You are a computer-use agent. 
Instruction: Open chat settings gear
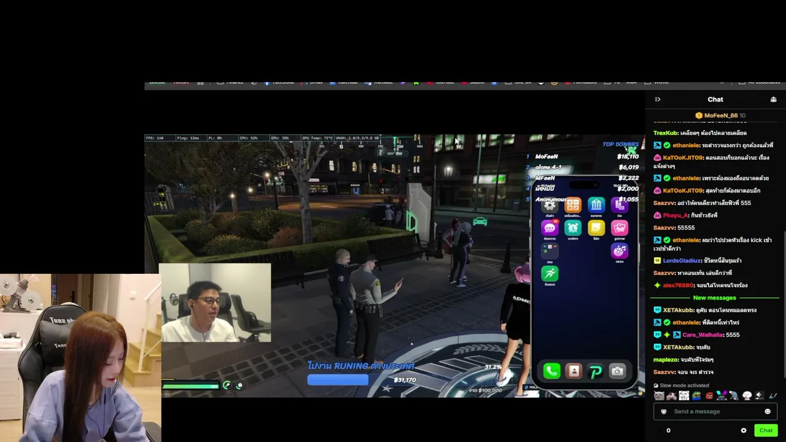pos(744,430)
